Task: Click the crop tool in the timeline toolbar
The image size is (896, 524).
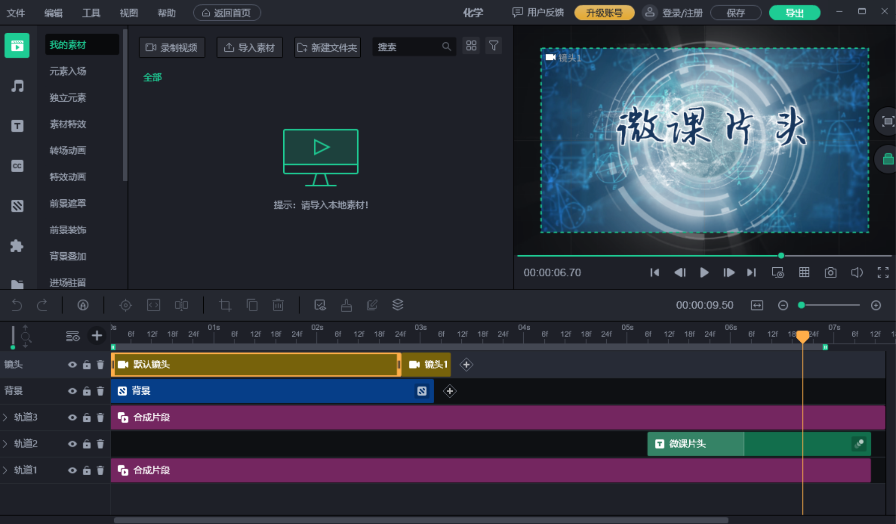Action: click(x=224, y=305)
